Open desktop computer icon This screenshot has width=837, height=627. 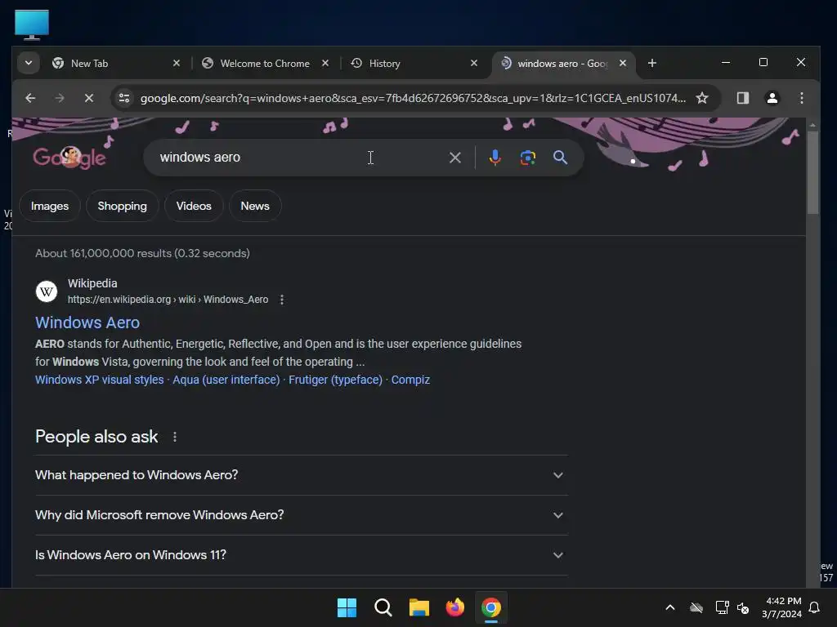pyautogui.click(x=32, y=24)
